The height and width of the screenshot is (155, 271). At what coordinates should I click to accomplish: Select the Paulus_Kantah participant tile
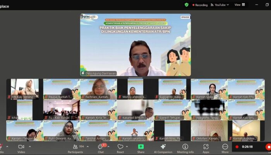coord(62,89)
